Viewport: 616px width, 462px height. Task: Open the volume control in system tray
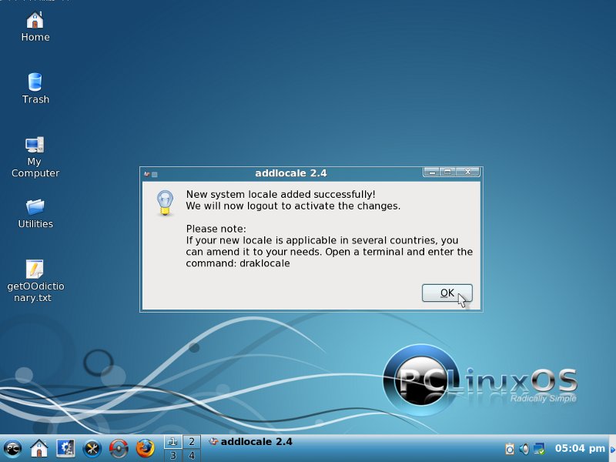(x=524, y=448)
